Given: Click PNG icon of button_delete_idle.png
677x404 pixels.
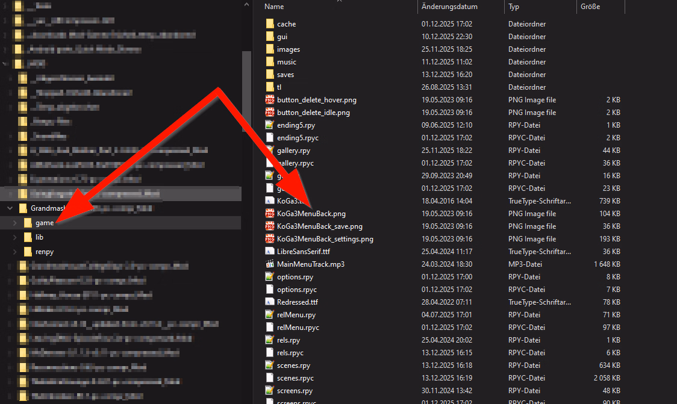Looking at the screenshot, I should (270, 112).
